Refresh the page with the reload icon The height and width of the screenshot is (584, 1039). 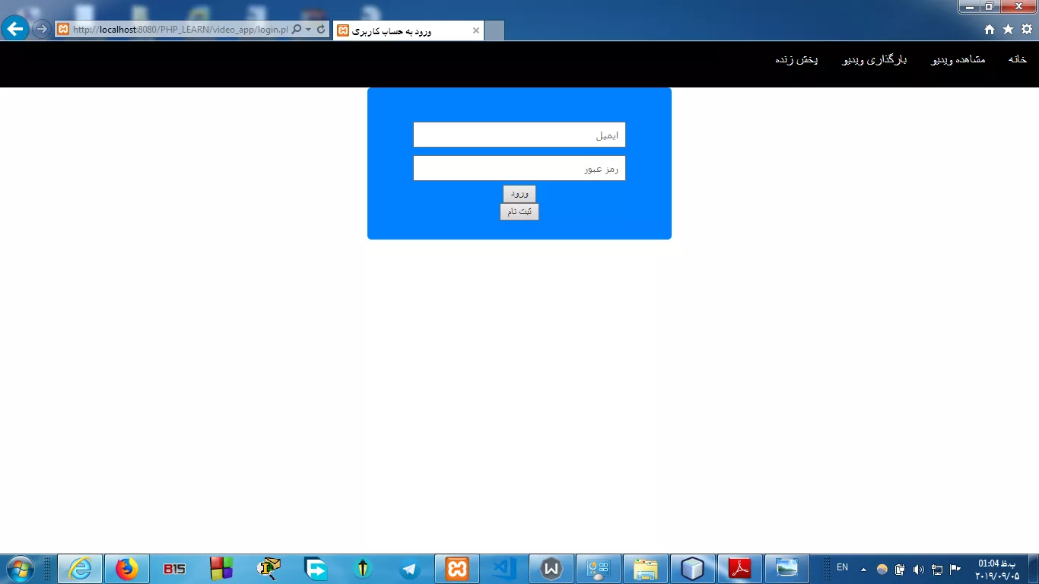click(321, 30)
